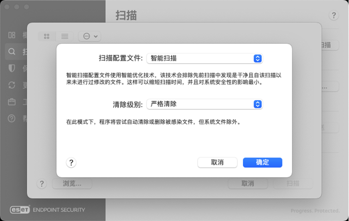The image size is (349, 221).
Task: Click the ESET Endpoint Security logo
Action: click(x=48, y=209)
